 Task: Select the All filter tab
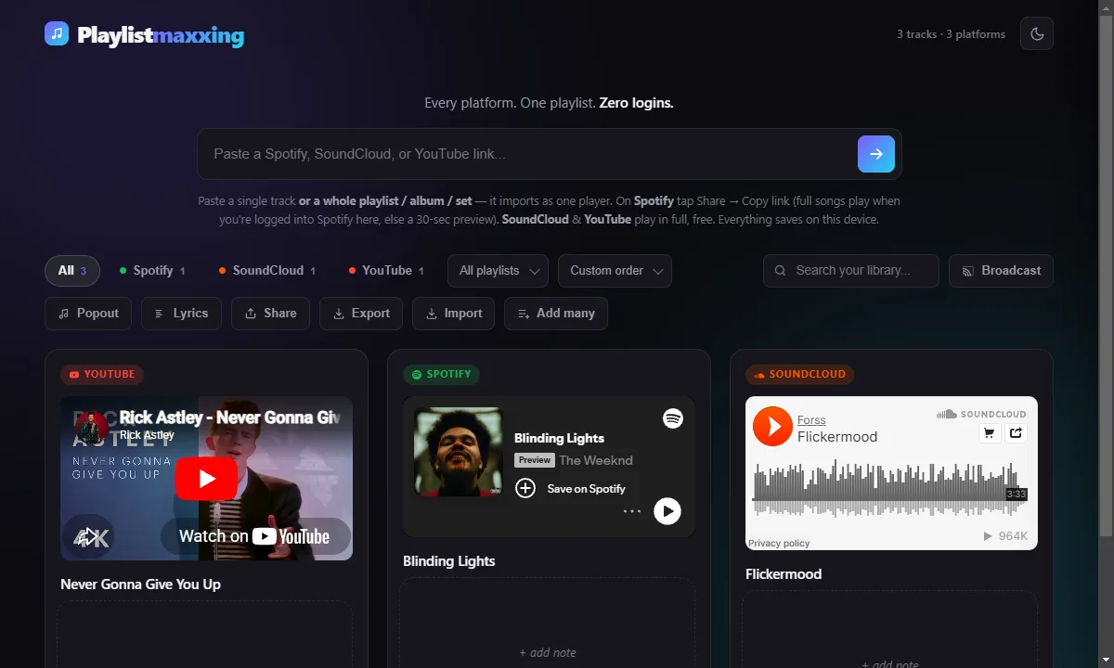pos(72,271)
